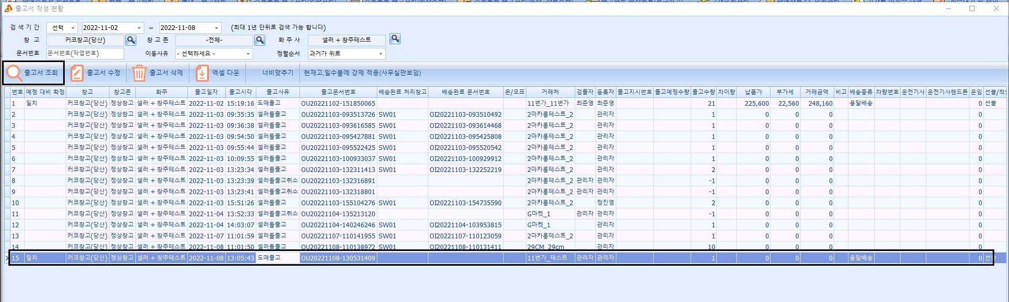Screen dimensions: 1009x302
Task: Click the 화주사 field 셀러 + 창주테스트
Action: click(x=347, y=40)
